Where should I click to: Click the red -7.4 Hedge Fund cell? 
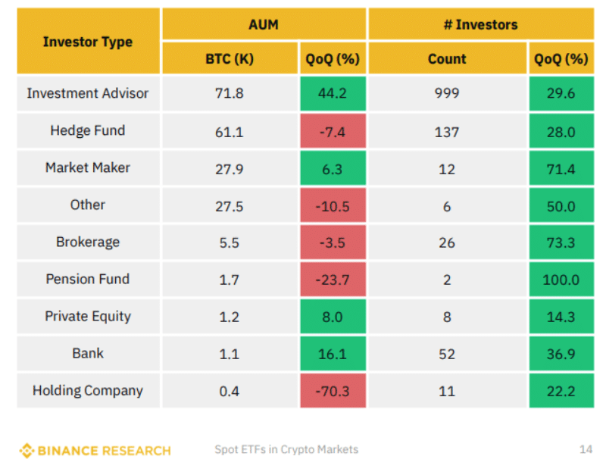tap(333, 132)
